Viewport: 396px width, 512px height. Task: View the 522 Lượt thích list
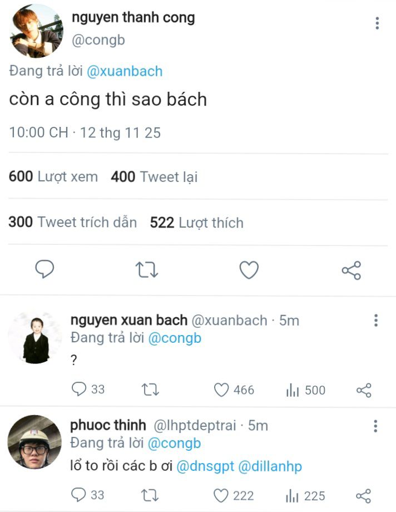point(197,223)
